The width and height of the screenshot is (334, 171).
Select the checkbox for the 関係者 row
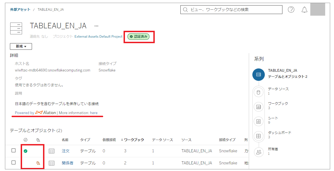(14, 162)
